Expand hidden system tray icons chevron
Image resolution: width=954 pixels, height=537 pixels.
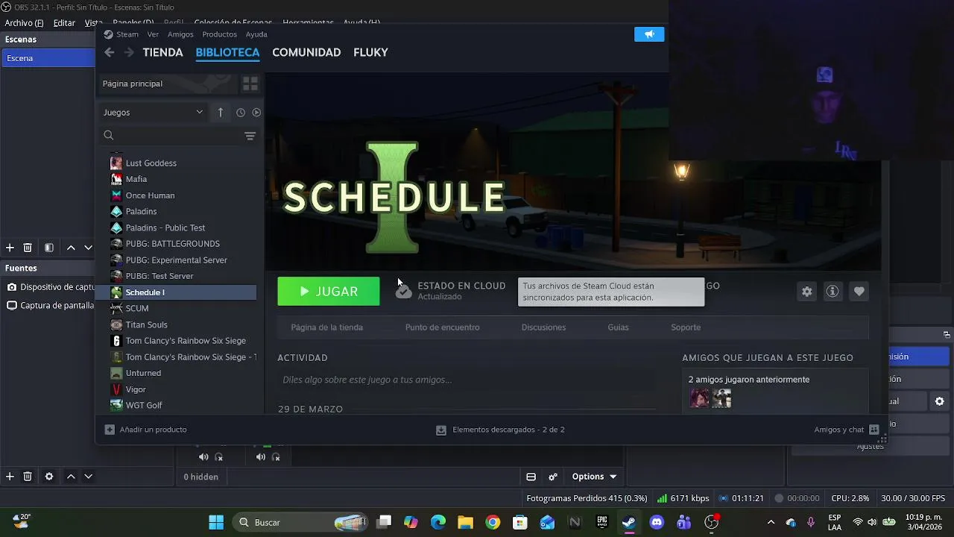771,522
